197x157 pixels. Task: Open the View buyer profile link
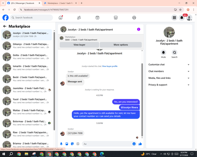pos(110,66)
